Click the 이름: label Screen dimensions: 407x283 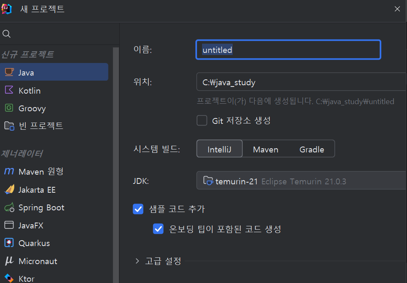click(142, 49)
